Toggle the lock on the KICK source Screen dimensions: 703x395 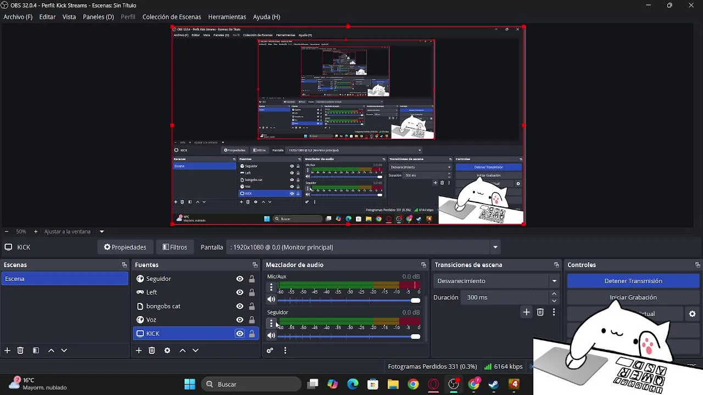click(x=252, y=334)
